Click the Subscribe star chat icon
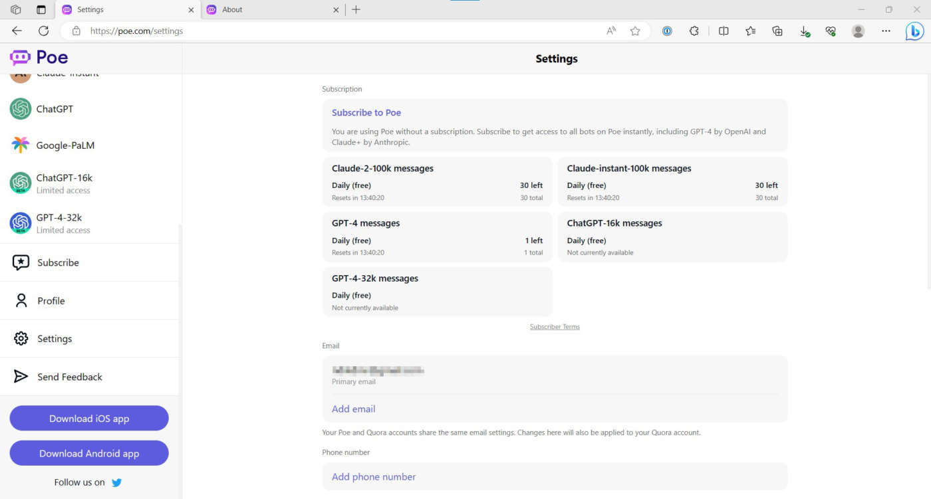This screenshot has width=931, height=499. (21, 262)
